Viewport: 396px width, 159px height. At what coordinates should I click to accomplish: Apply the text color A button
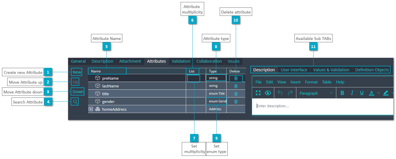point(372,93)
